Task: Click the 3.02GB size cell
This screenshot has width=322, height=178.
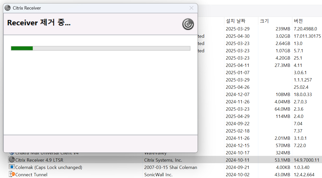Action: [283, 36]
